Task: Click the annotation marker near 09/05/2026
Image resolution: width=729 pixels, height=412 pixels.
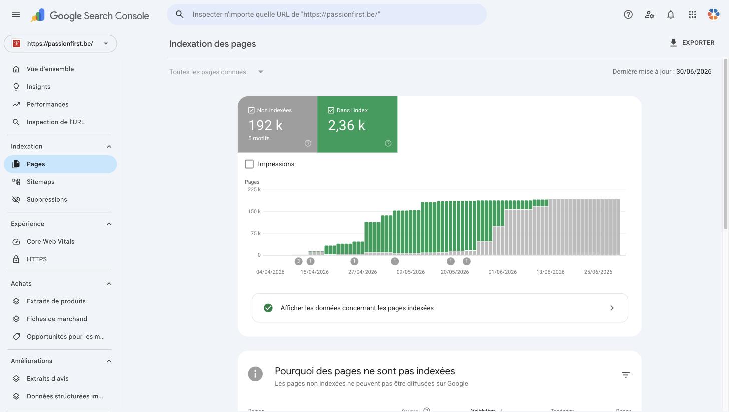Action: [395, 261]
